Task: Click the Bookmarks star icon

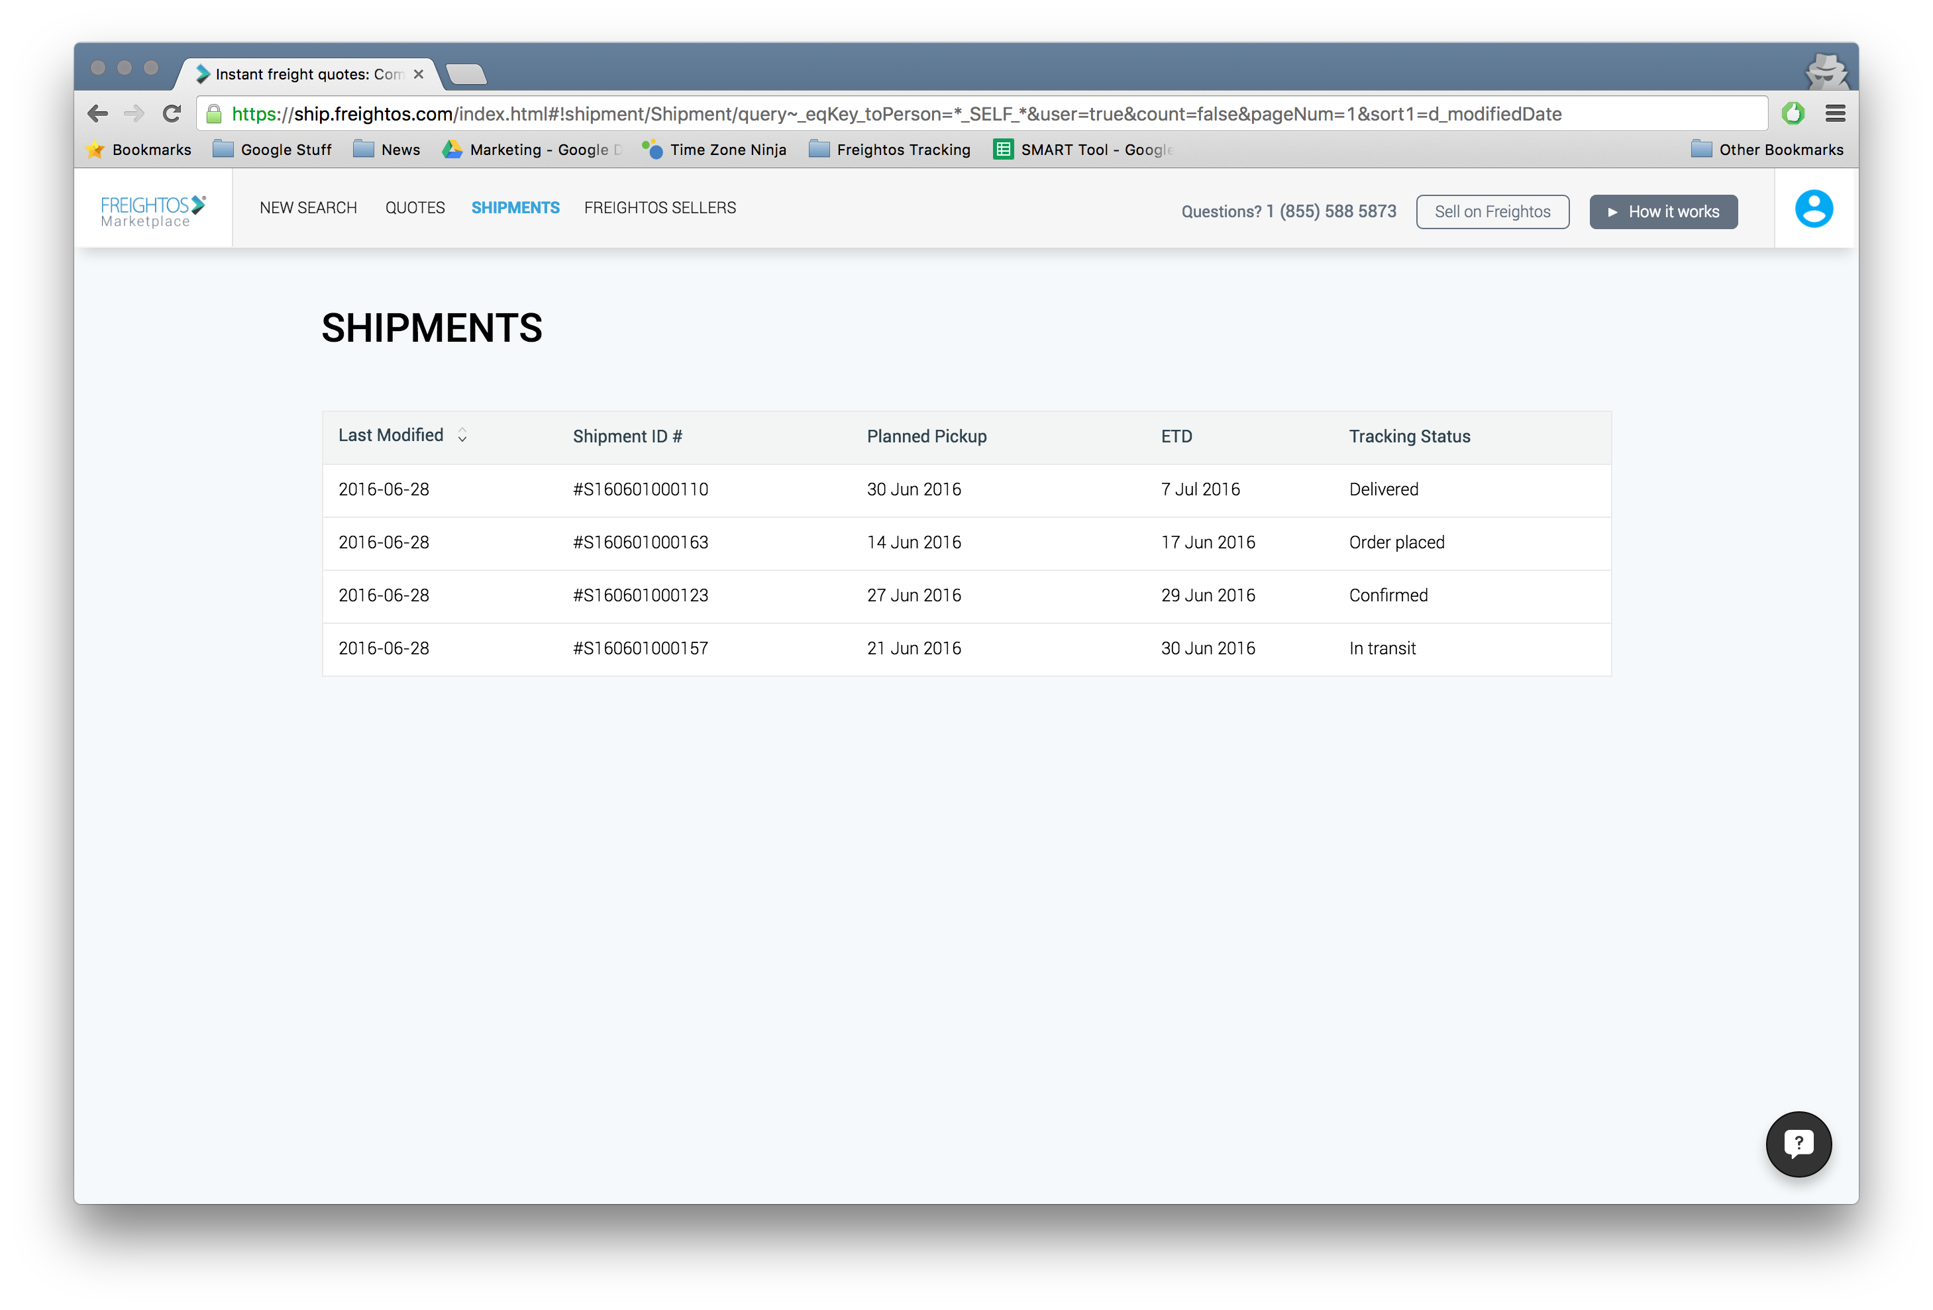Action: pyautogui.click(x=95, y=150)
